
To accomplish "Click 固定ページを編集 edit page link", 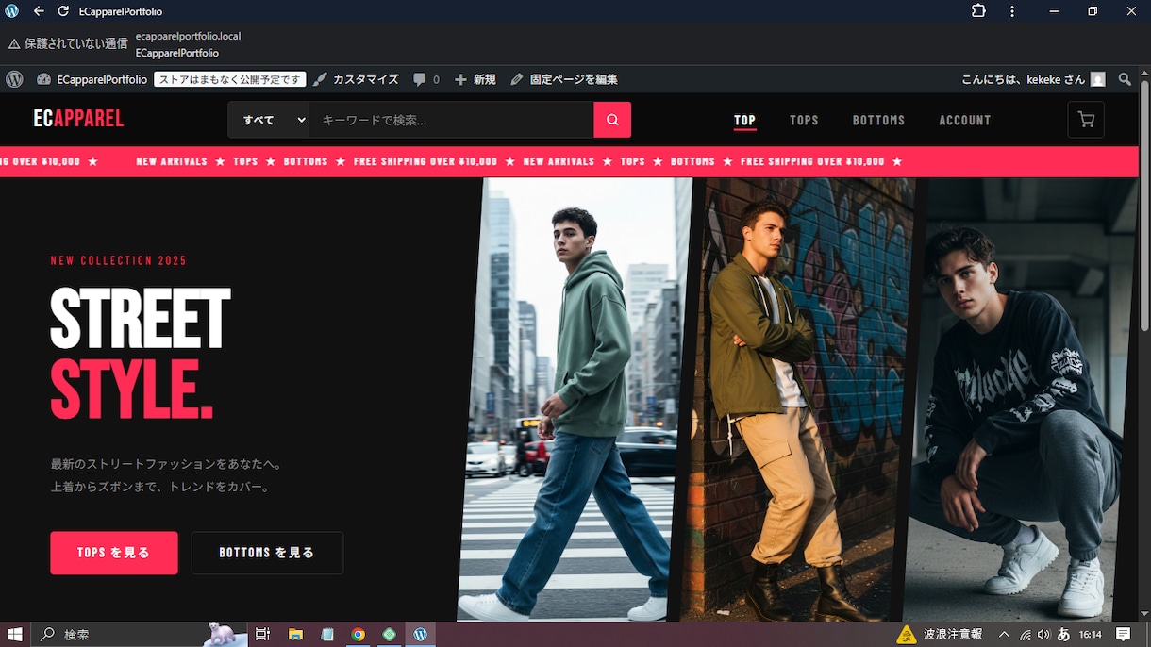I will pyautogui.click(x=564, y=79).
